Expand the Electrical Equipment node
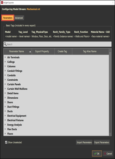This screenshot has width=115, height=159. coord(5,116)
